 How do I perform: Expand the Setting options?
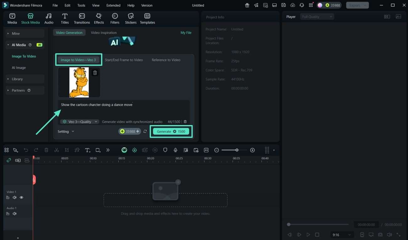click(x=66, y=131)
